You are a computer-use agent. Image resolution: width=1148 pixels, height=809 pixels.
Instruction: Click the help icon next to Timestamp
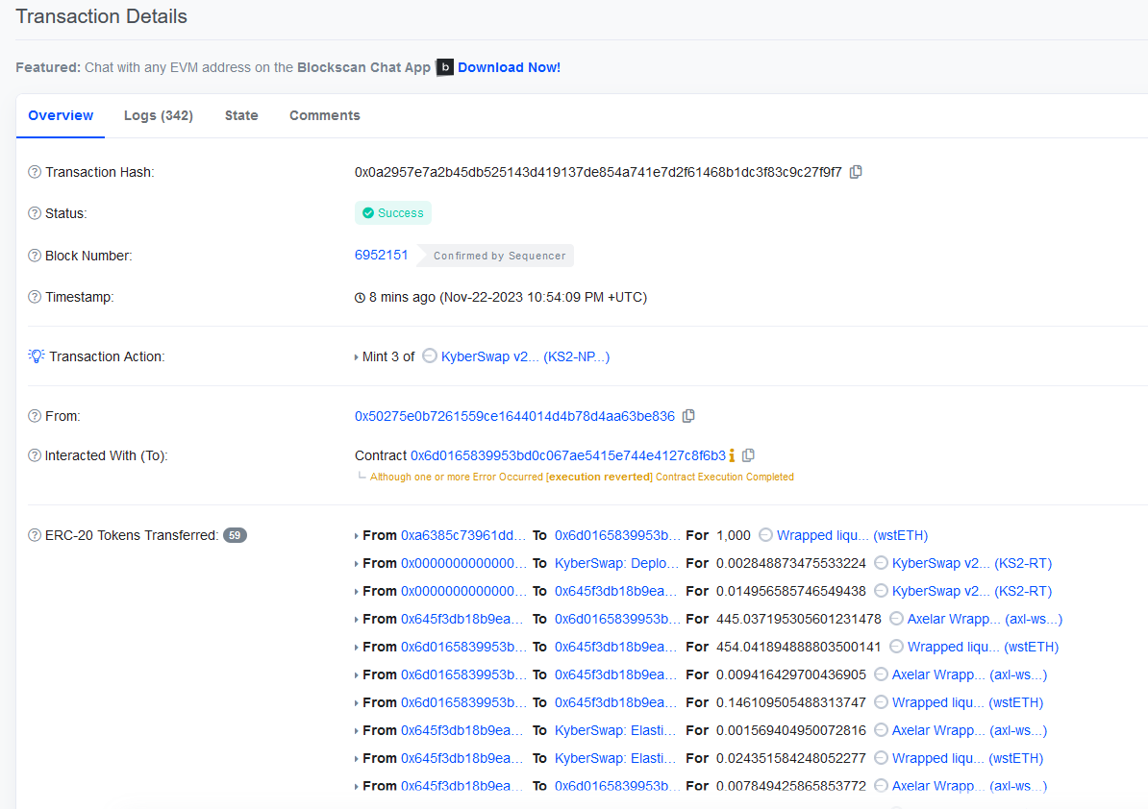coord(35,297)
